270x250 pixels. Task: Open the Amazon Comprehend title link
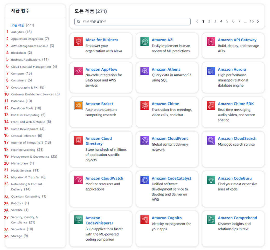pos(237,218)
